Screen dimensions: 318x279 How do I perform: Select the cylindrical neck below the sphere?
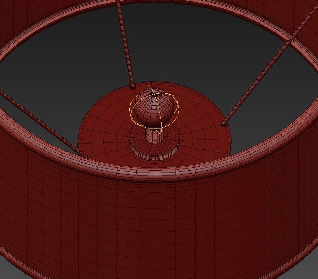pos(154,136)
